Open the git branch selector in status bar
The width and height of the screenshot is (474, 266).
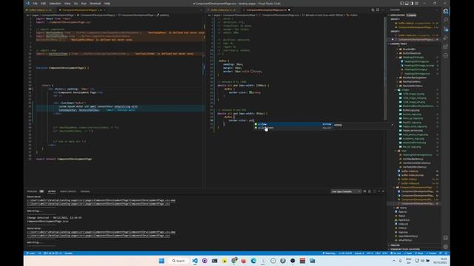31,253
